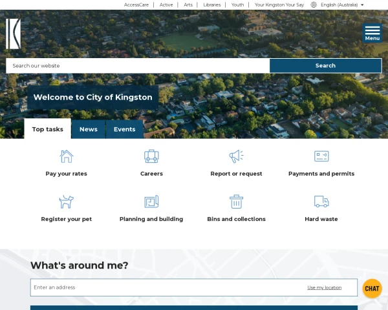Open the Active link in top bar

(166, 5)
